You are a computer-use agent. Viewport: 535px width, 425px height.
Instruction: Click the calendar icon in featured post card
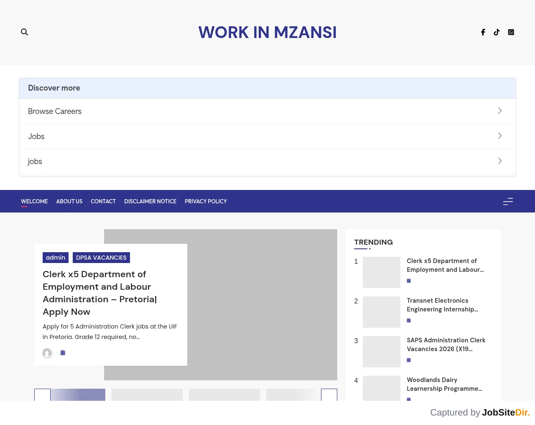point(63,353)
